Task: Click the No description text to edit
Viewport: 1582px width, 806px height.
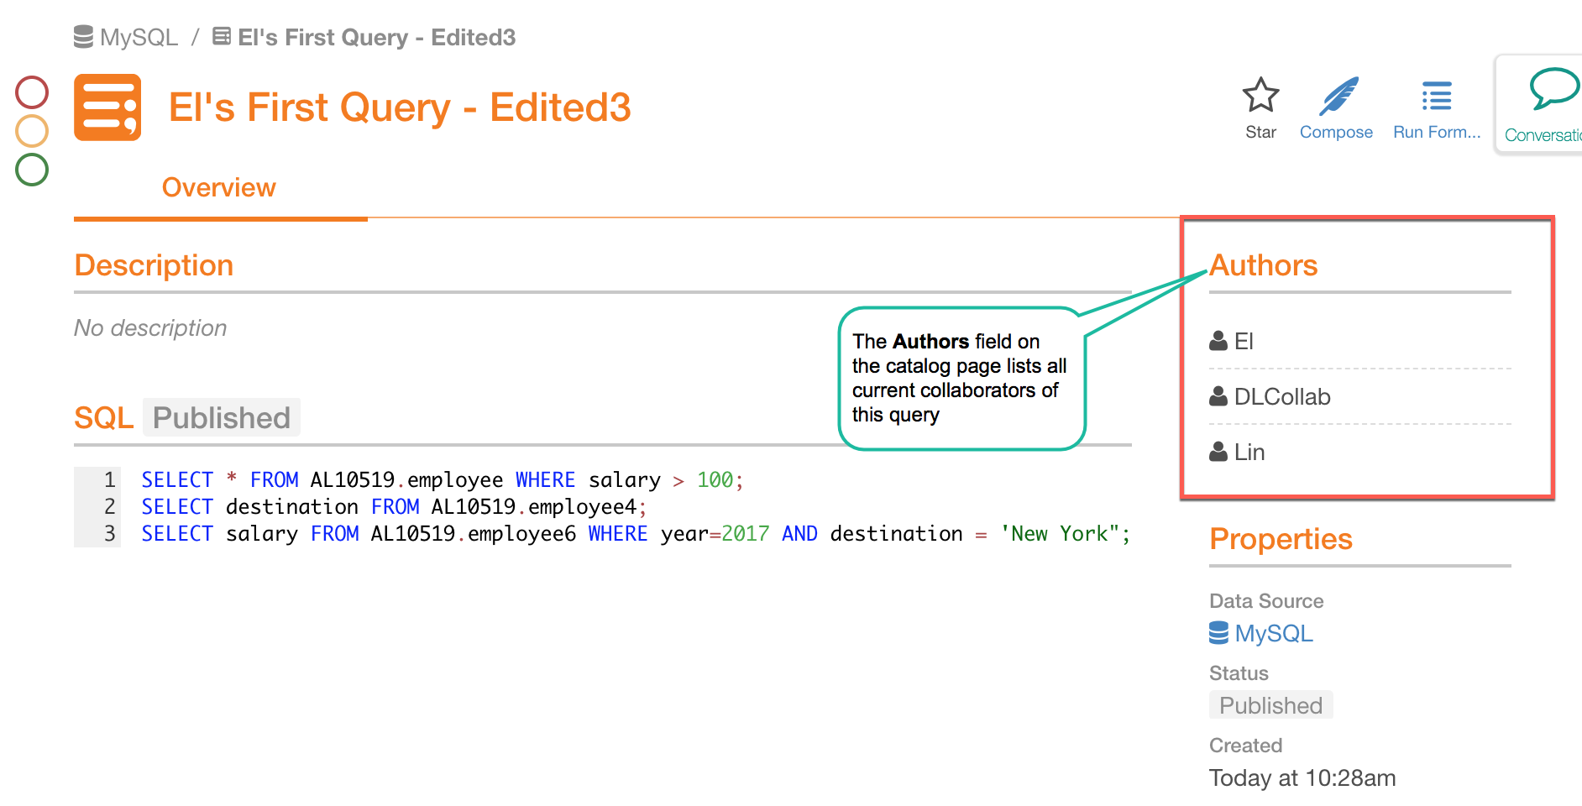Action: tap(150, 327)
